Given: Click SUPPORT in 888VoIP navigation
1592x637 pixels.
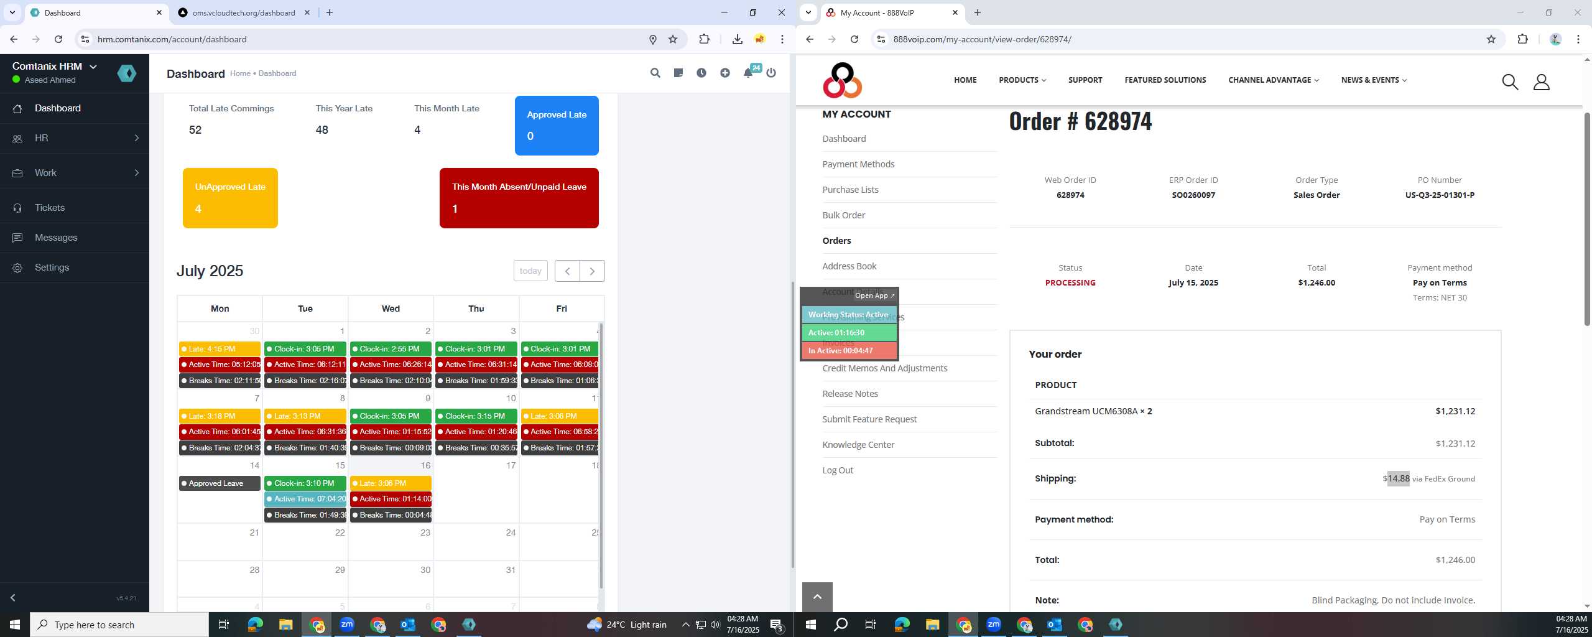Looking at the screenshot, I should pos(1085,80).
